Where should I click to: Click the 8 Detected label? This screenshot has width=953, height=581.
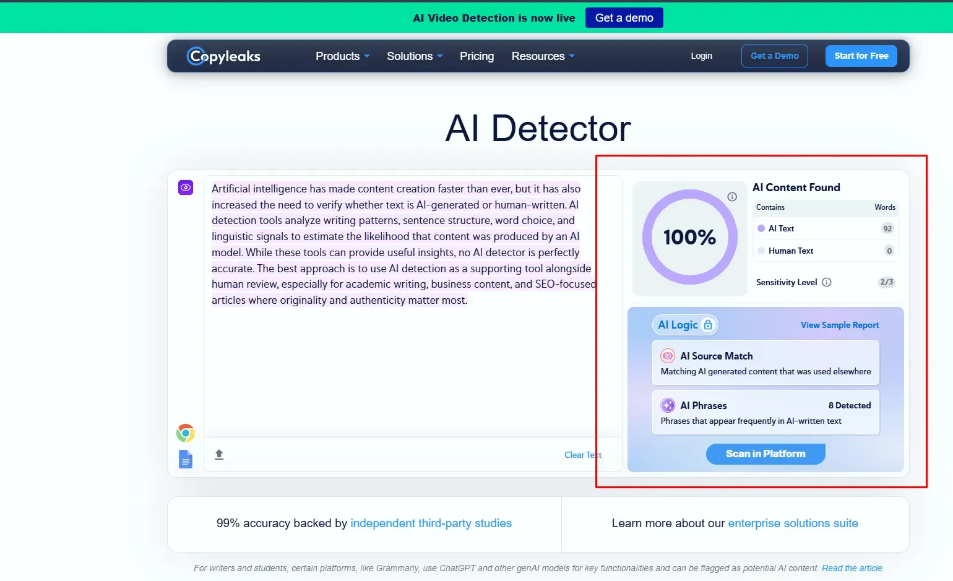point(850,405)
